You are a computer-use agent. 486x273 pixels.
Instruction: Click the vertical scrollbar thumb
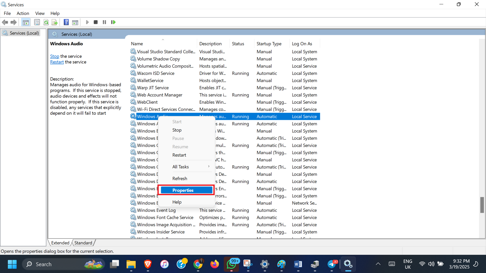click(x=482, y=205)
